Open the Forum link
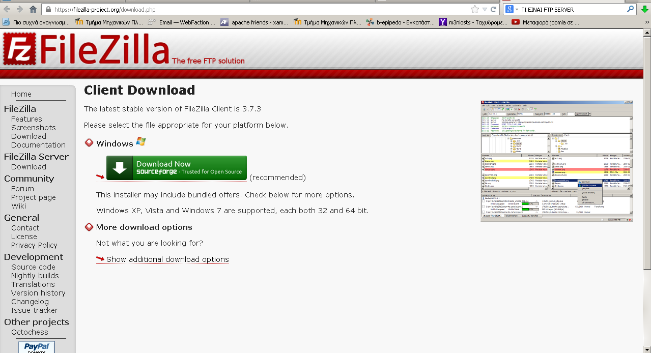The width and height of the screenshot is (651, 353). 22,189
